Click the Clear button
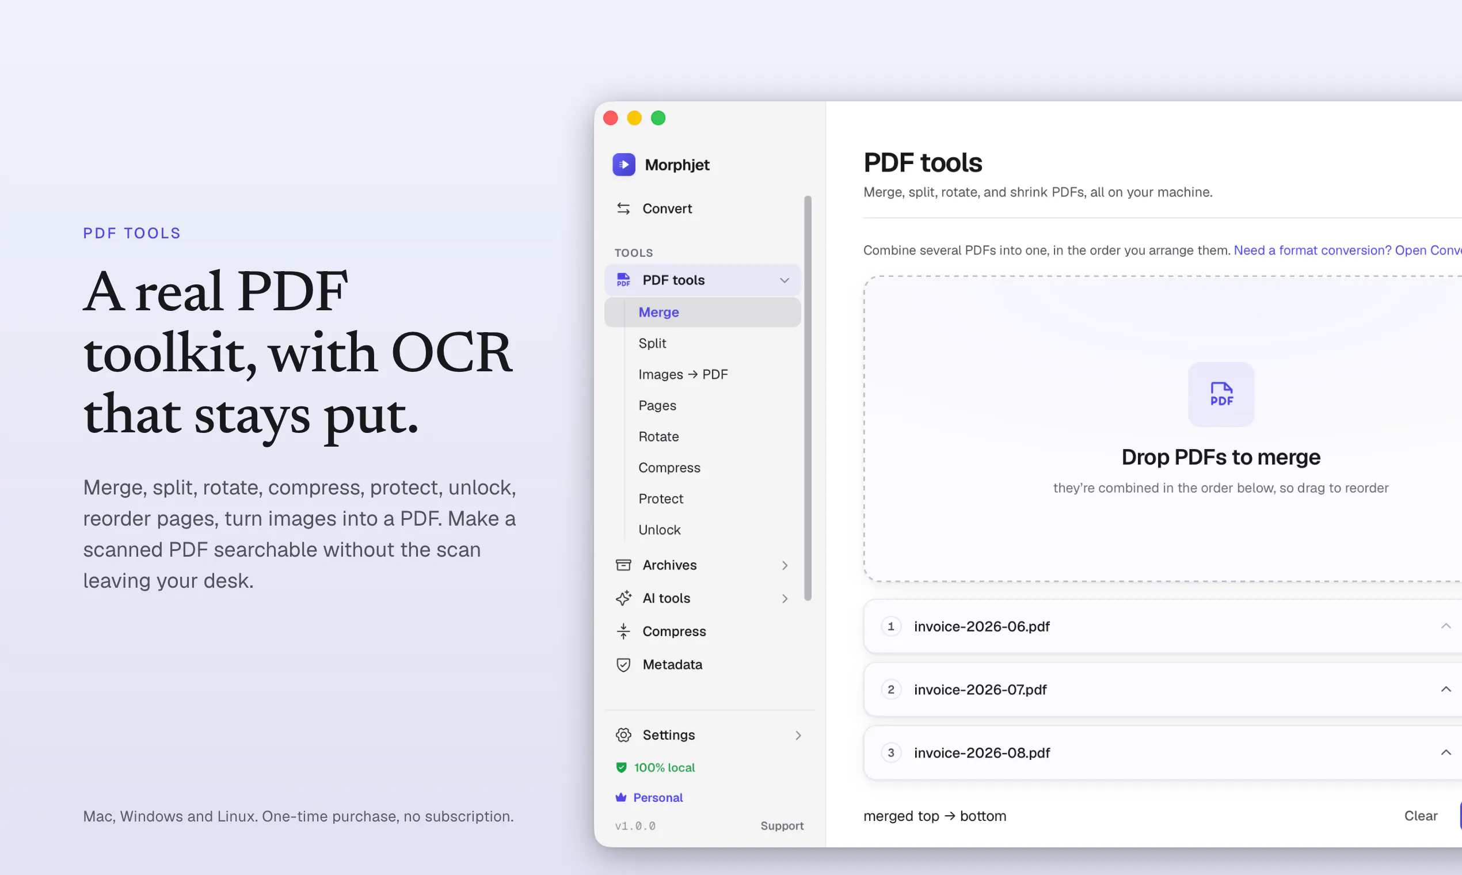This screenshot has height=875, width=1462. click(x=1420, y=816)
